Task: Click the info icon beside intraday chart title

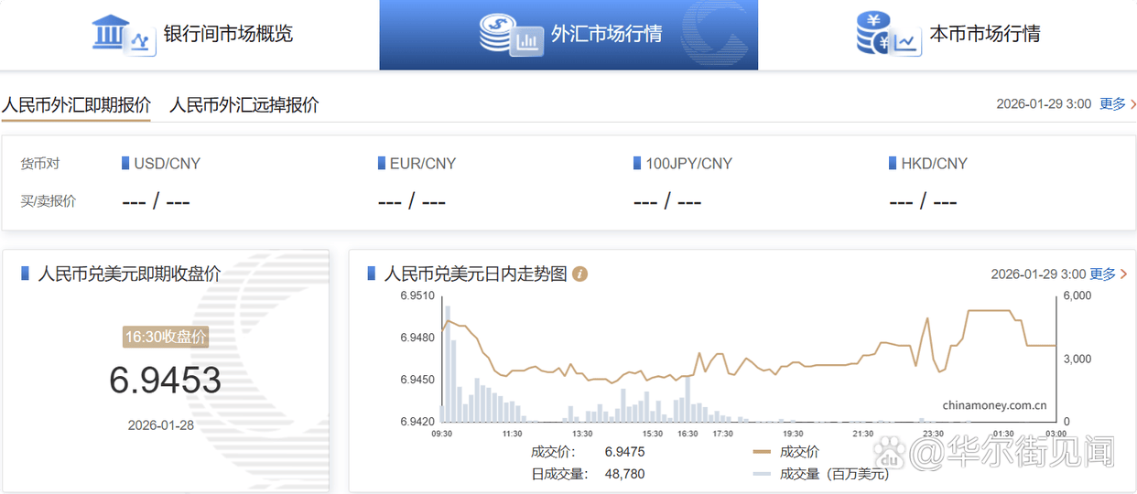Action: [579, 274]
